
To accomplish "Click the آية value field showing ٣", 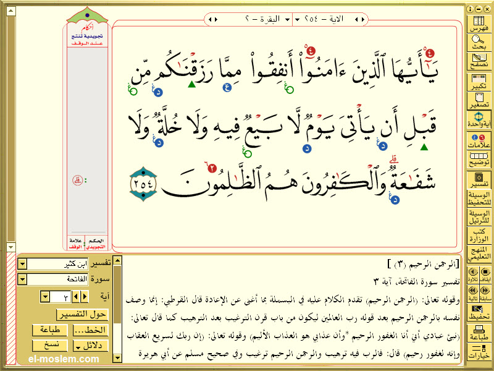I will pos(60,297).
